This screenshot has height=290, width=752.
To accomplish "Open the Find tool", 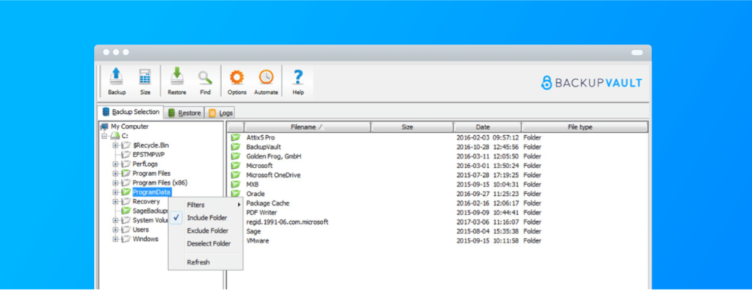I will click(206, 81).
